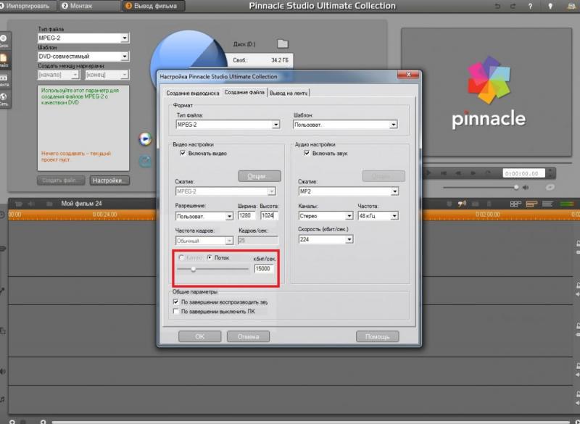This screenshot has width=580, height=424.
Task: Click the Настройки... button in output panel
Action: [109, 180]
